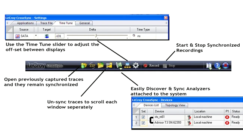This screenshot has width=243, height=137.
Task: Click the connector icon for Advisor T3 row
Action: point(189,123)
